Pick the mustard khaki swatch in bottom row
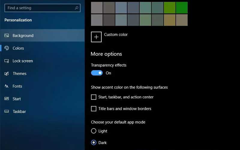Screen dimensions: 240x150 click(x=169, y=20)
